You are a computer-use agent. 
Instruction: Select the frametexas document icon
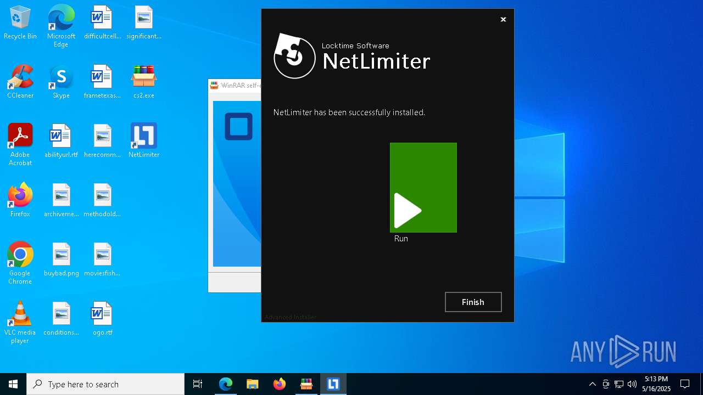(x=102, y=82)
